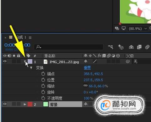This screenshot has height=122, width=151.
Task: Select the 合成 1 composition tab
Action: coord(21,37)
